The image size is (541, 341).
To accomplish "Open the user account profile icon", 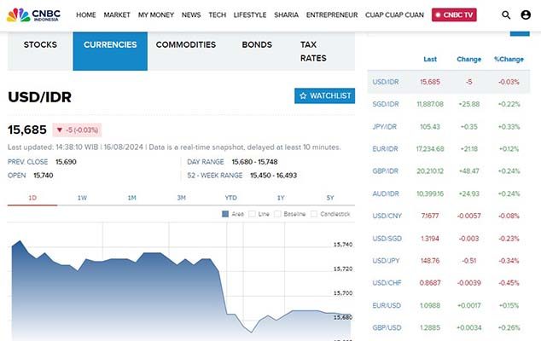I will tap(526, 15).
